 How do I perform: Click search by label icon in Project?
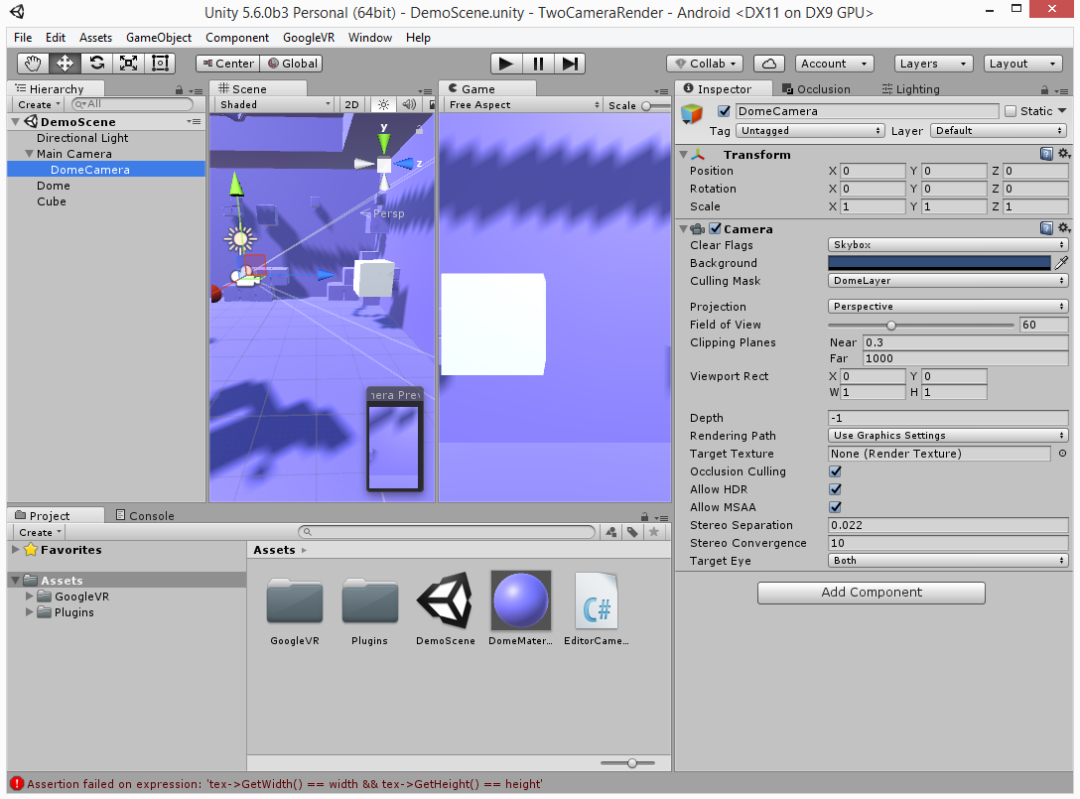pyautogui.click(x=632, y=532)
